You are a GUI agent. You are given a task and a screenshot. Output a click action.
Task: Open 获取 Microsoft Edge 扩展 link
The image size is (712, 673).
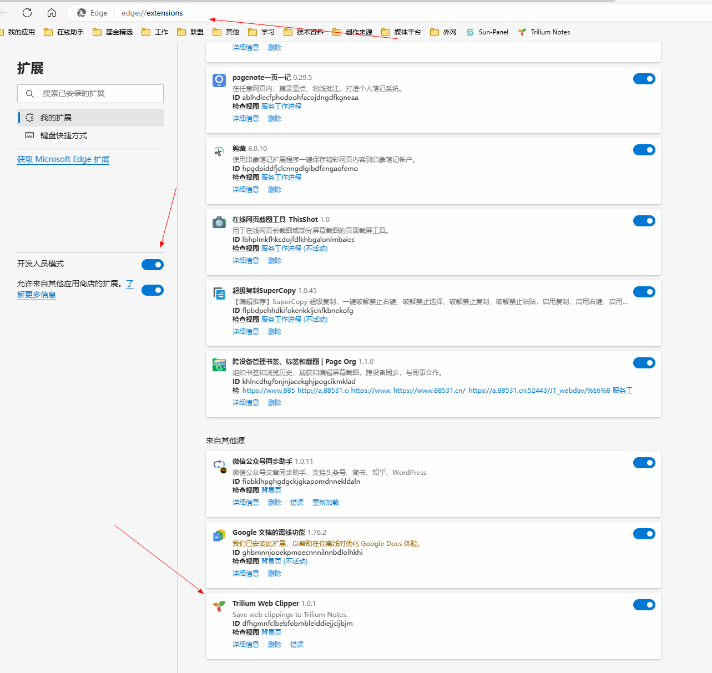[x=63, y=159]
